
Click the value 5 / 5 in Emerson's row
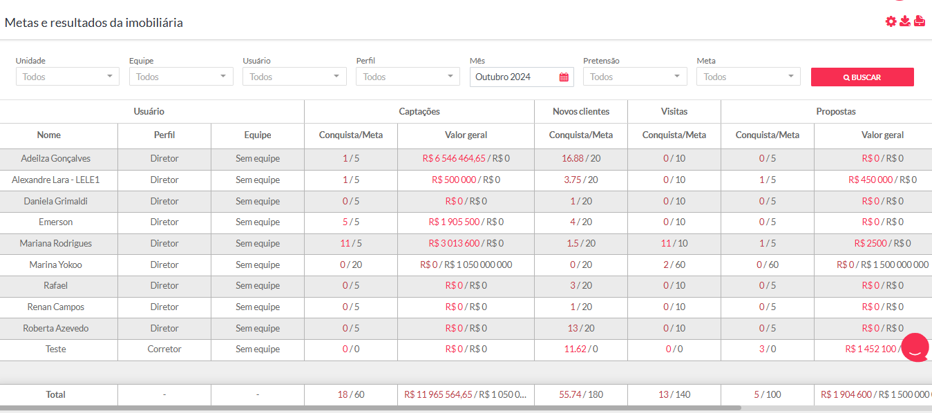351,222
